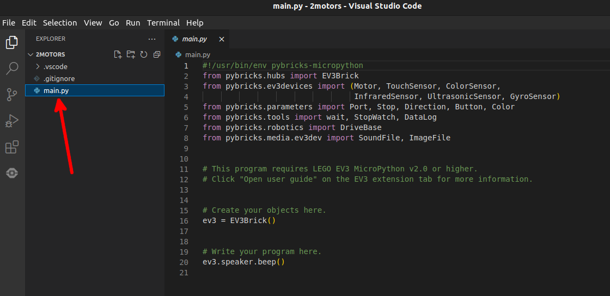Click the New File icon in Explorer
610x296 pixels.
coord(118,54)
